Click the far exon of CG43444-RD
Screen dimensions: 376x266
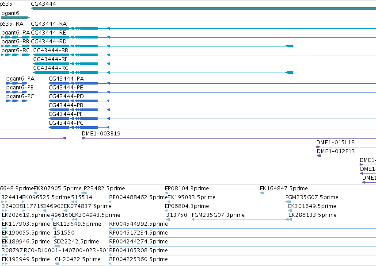[290, 46]
